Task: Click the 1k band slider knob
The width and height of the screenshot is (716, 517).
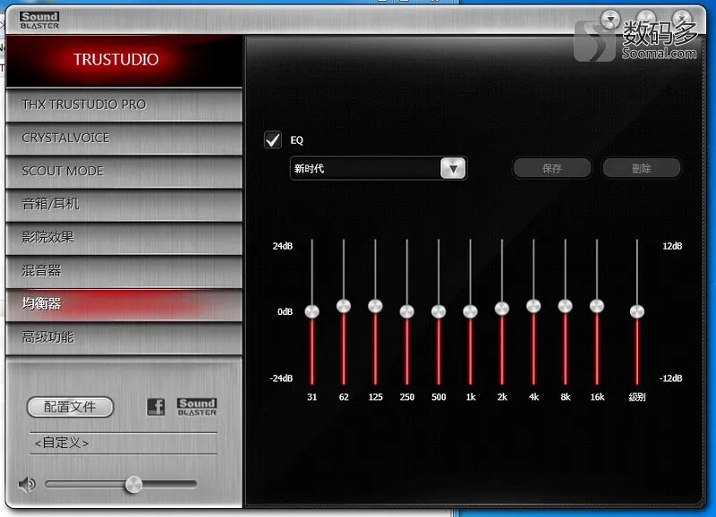Action: coord(471,311)
